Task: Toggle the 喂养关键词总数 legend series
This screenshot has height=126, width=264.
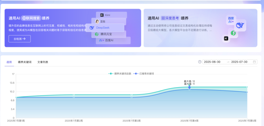Action: (x=120, y=73)
